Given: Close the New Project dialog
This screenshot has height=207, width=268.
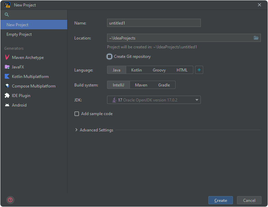Looking at the screenshot, I should pyautogui.click(x=259, y=5).
